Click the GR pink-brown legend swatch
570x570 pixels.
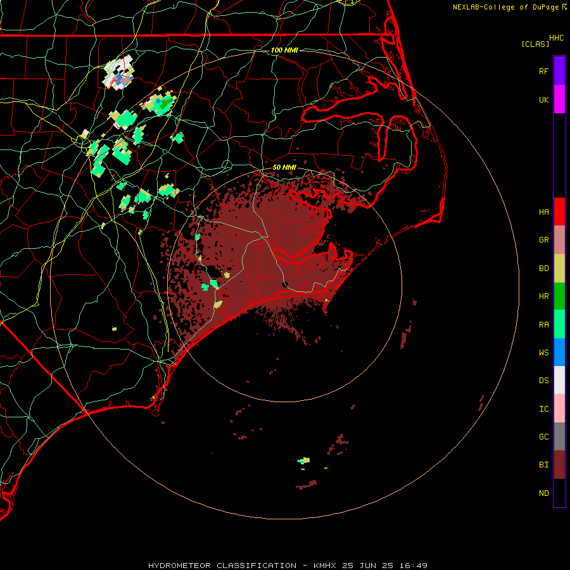559,240
